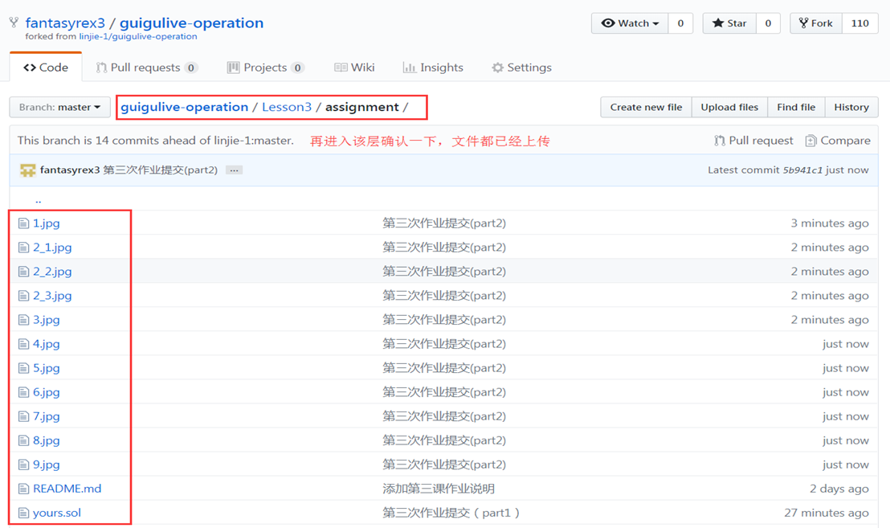Go up to parent directory ..
This screenshot has width=890, height=528.
tap(38, 200)
